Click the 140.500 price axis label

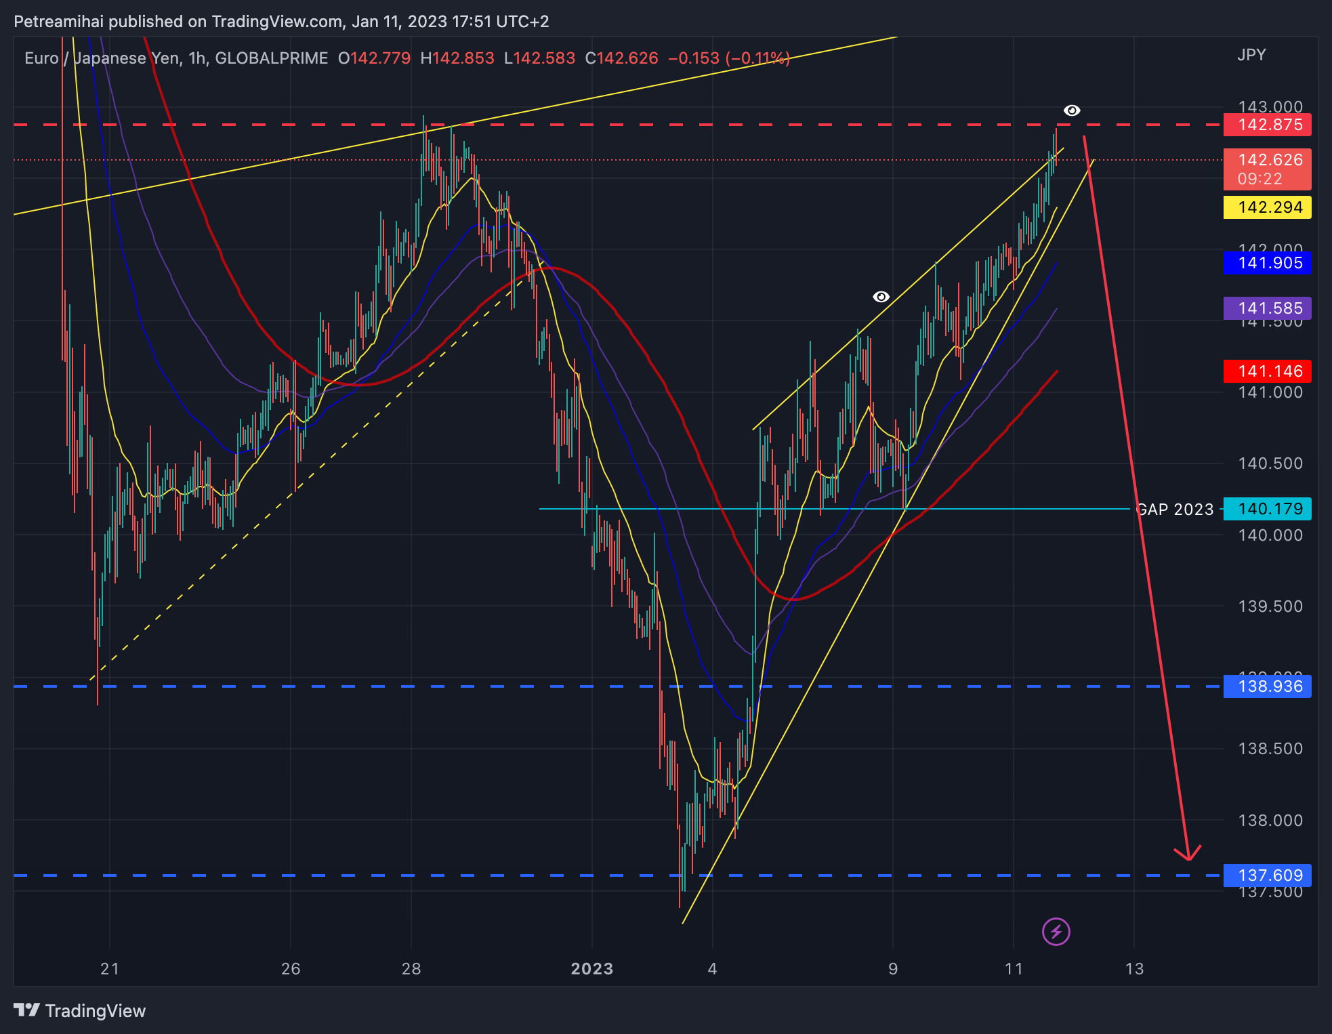1270,463
